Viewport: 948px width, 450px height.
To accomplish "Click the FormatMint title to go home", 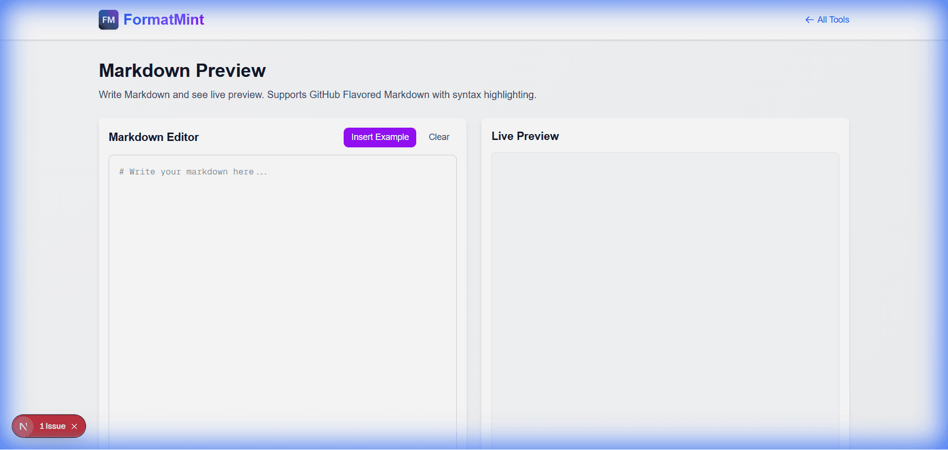I will coord(164,20).
